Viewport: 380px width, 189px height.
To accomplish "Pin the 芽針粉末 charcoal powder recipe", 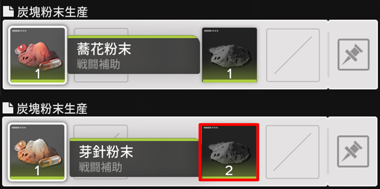I will pos(353,151).
